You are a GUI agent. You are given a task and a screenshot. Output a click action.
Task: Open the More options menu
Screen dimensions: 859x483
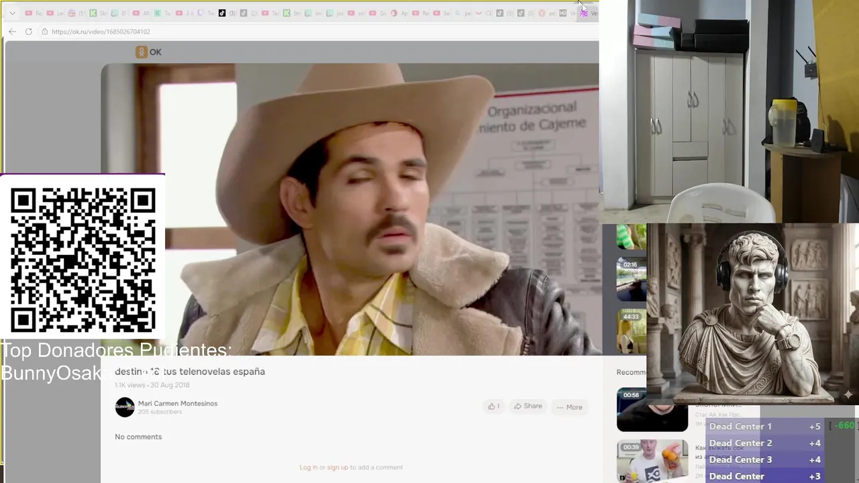pyautogui.click(x=569, y=407)
